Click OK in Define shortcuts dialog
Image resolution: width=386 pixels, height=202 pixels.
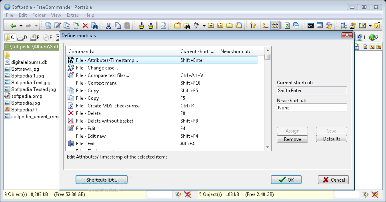286,180
